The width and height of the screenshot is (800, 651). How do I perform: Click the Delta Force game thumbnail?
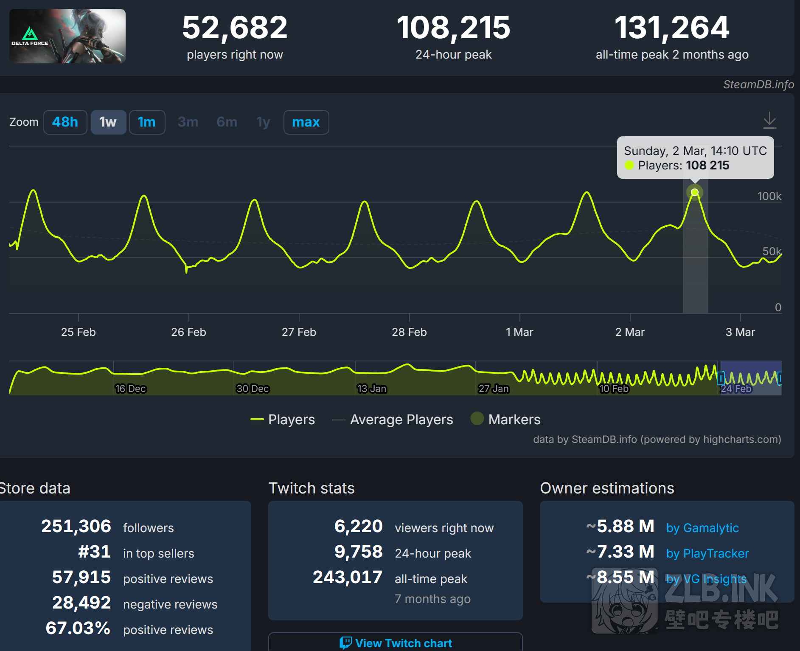pos(67,36)
